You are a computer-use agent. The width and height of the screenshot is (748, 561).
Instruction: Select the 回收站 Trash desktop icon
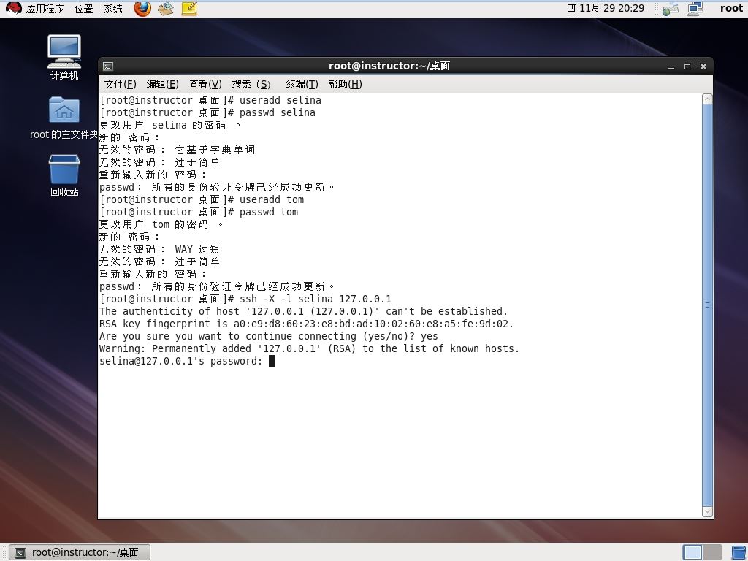point(64,175)
